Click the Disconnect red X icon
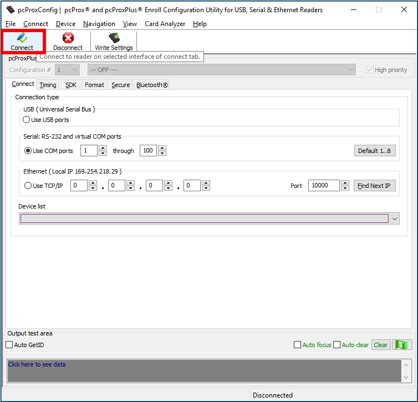 (x=68, y=38)
